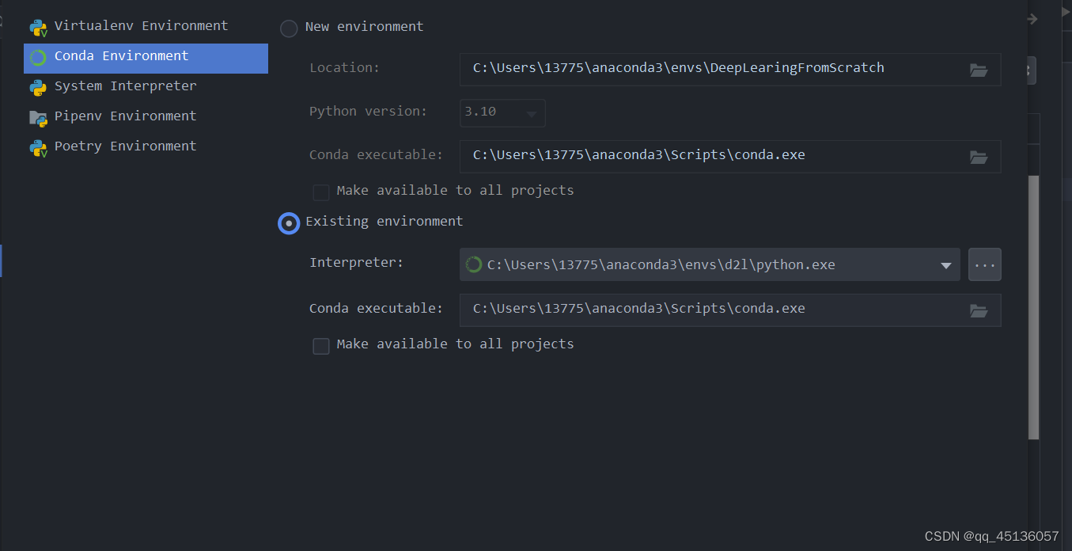Select the New environment radio button

click(x=289, y=28)
